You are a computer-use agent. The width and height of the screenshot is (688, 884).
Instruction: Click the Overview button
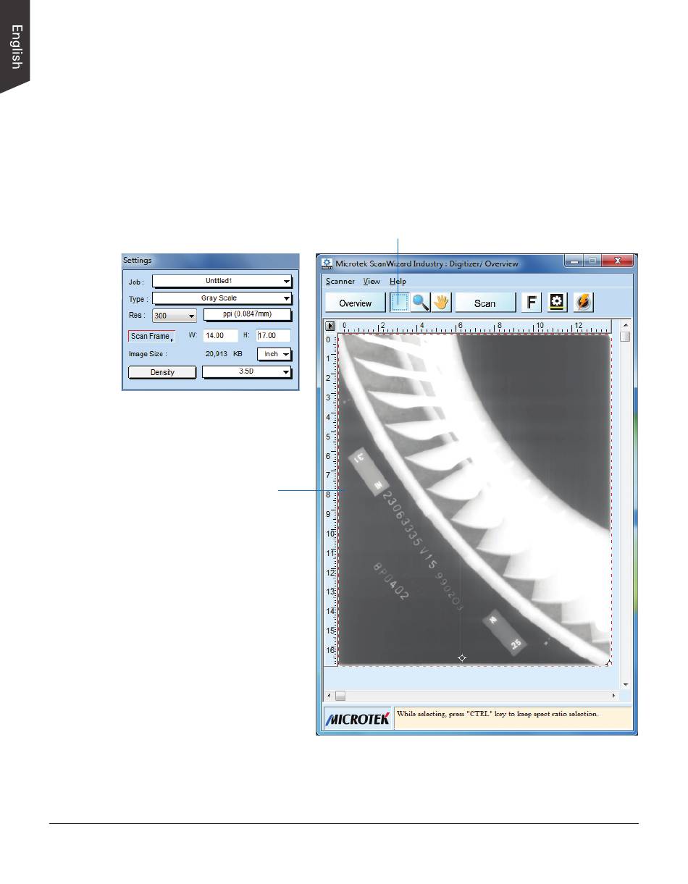click(x=356, y=303)
